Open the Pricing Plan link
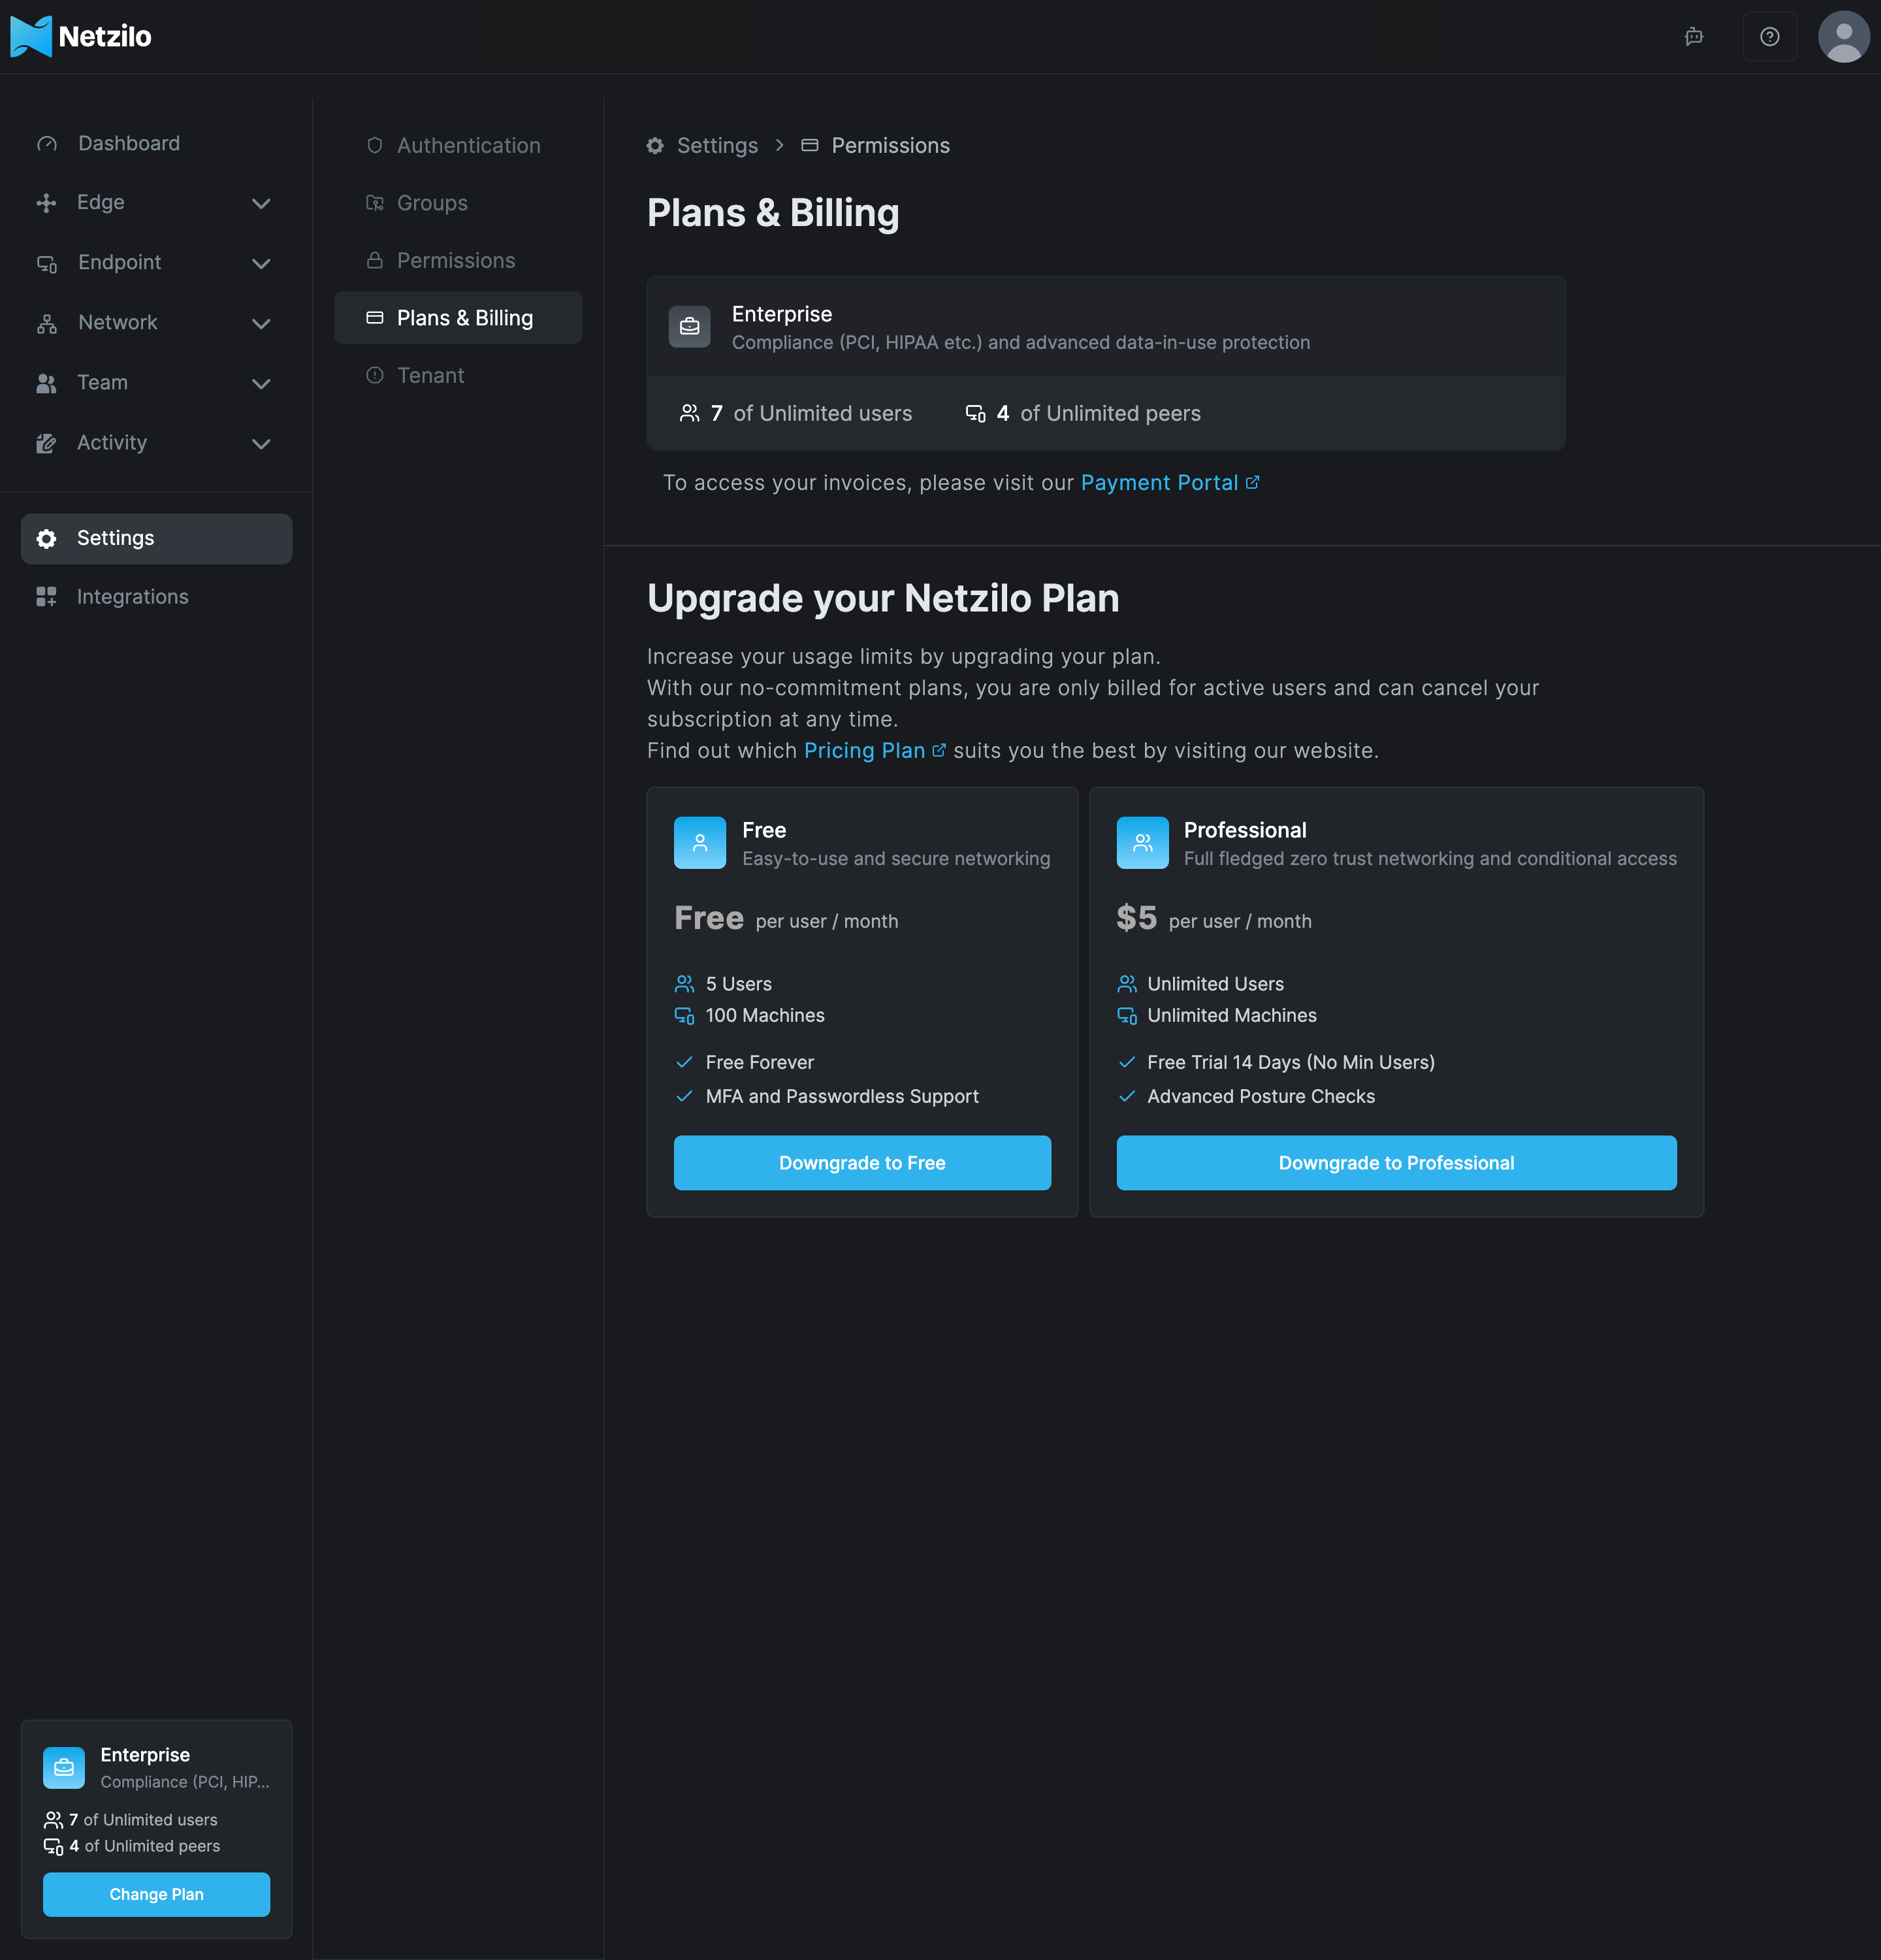The width and height of the screenshot is (1881, 1960). tap(875, 751)
